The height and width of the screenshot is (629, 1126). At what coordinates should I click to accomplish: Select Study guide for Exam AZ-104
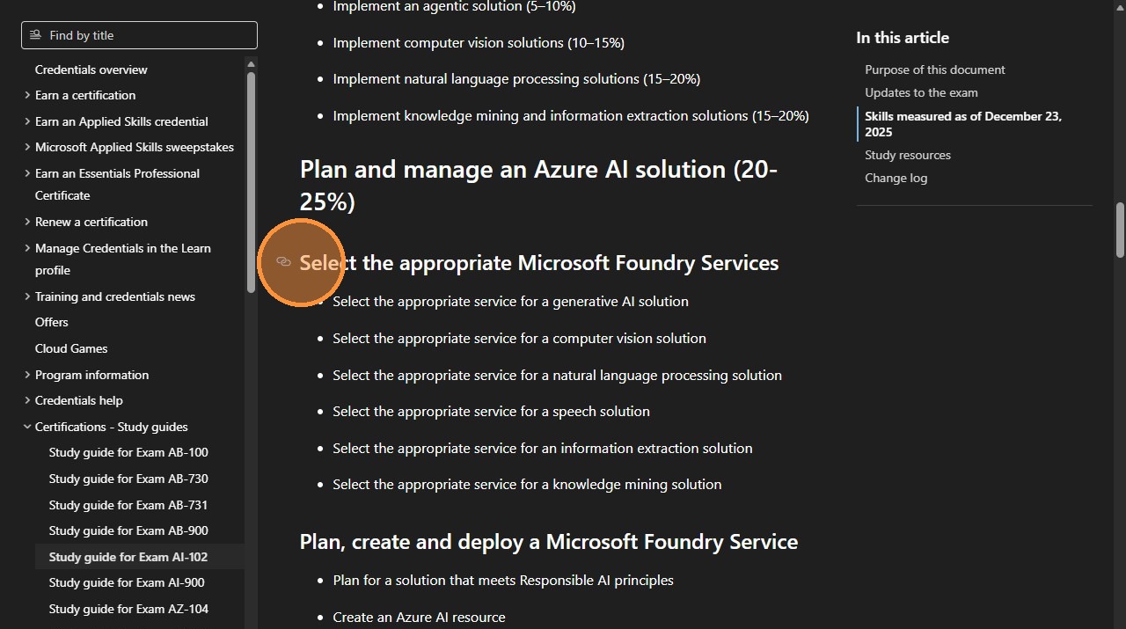128,609
